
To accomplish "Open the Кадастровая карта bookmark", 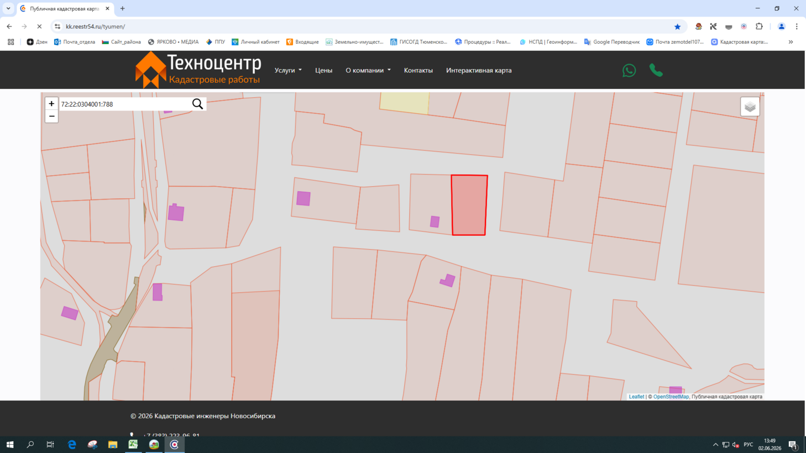I will pos(740,42).
